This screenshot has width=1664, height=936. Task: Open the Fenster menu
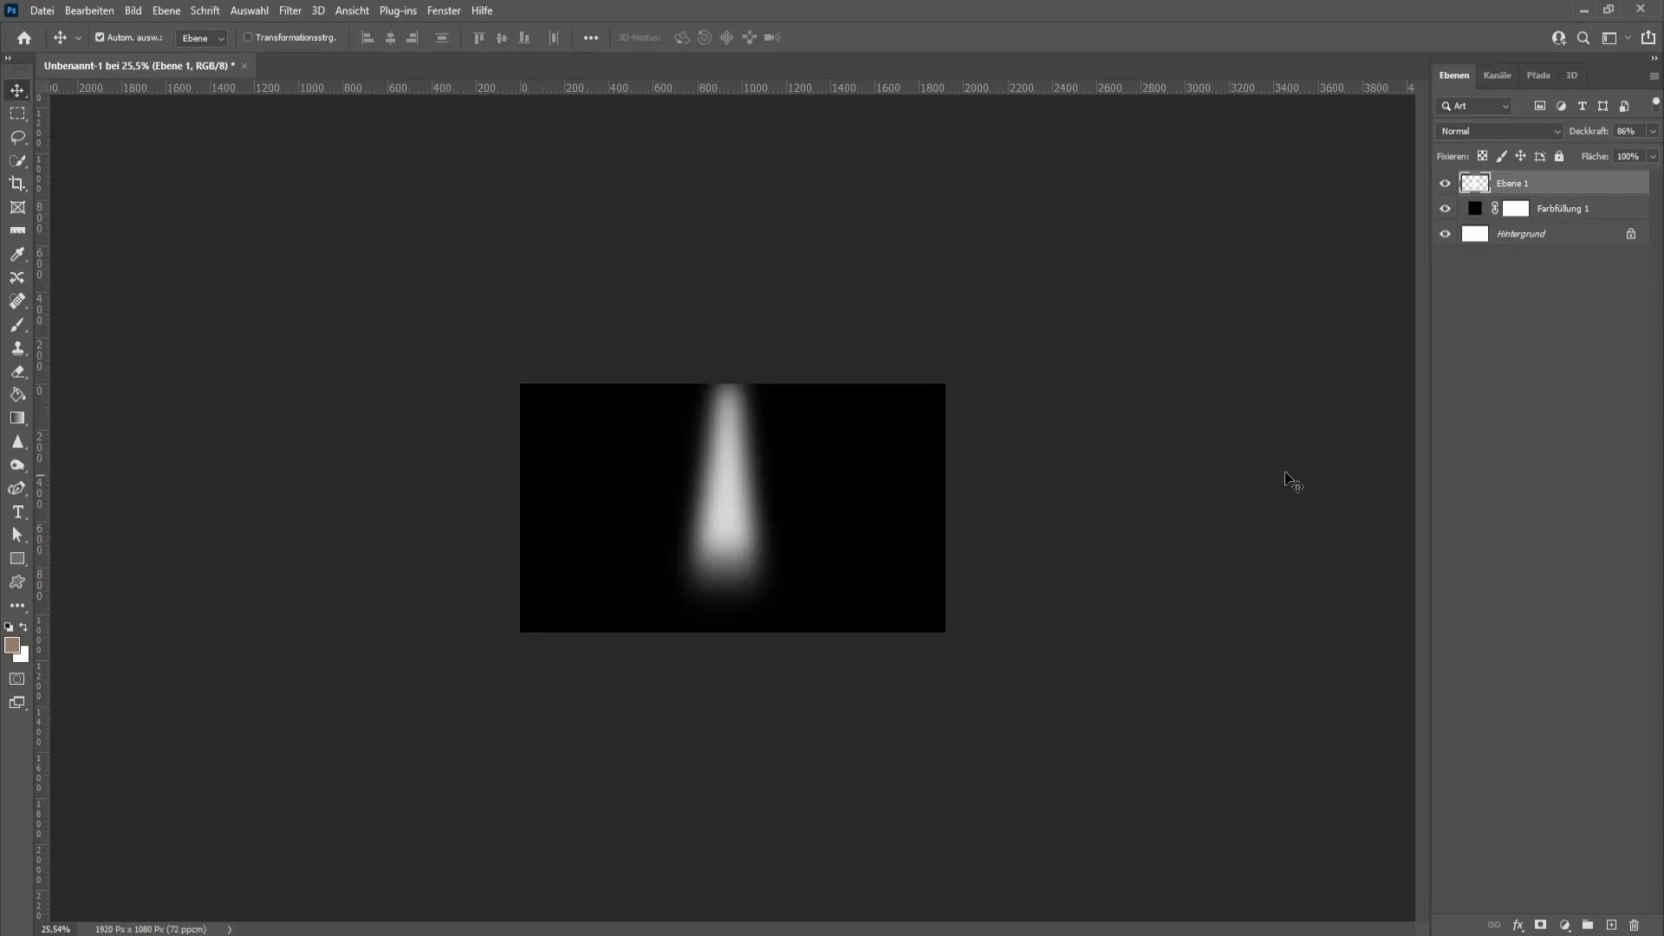(445, 10)
